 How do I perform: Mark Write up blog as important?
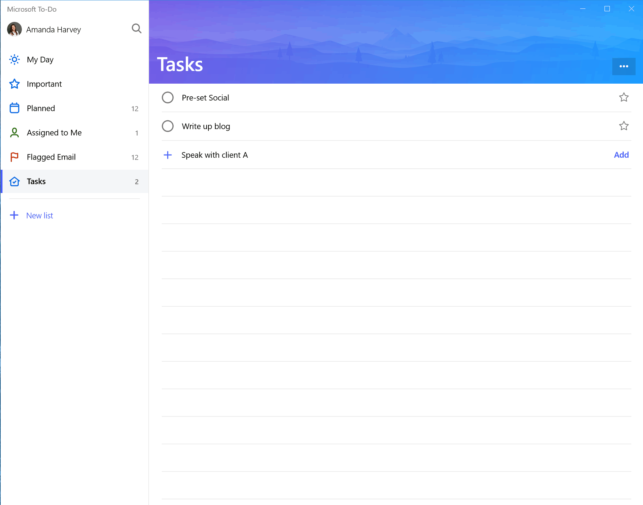click(x=624, y=126)
